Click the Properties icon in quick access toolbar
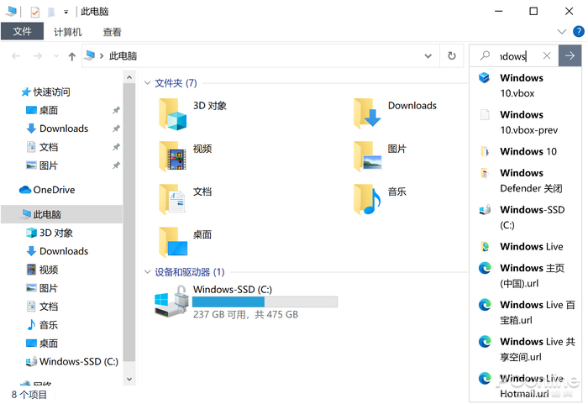 click(34, 12)
